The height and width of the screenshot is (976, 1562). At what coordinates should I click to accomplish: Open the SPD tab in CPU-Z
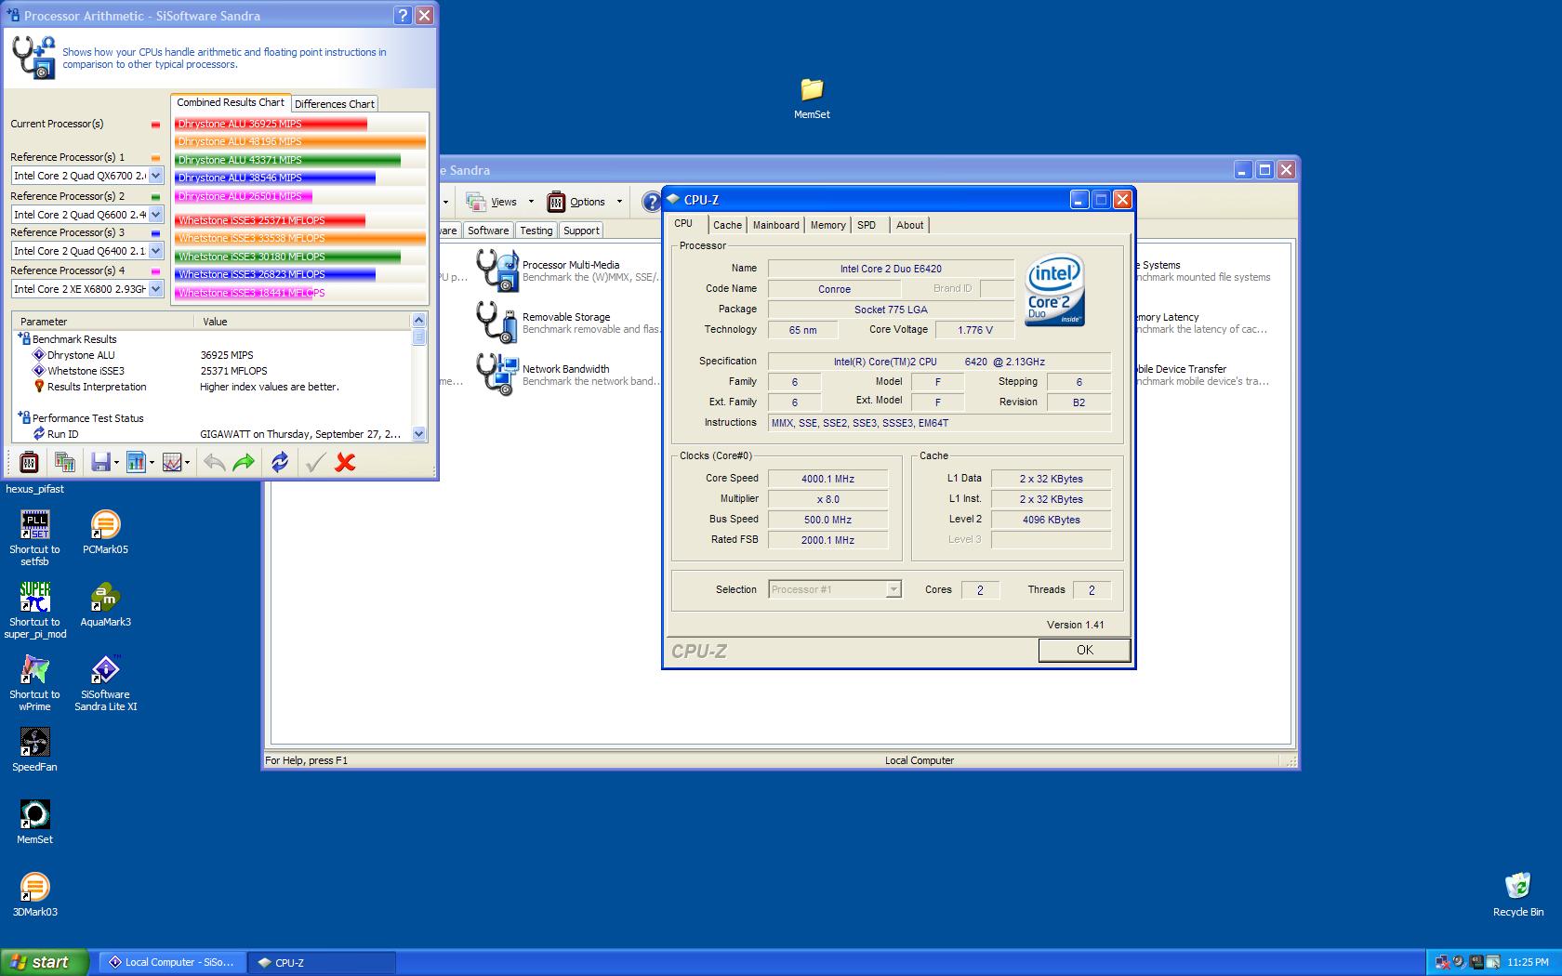pos(867,225)
